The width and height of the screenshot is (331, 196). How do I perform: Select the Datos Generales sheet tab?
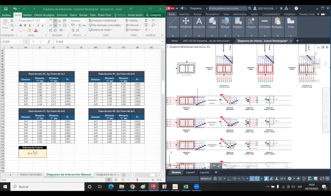coord(31,175)
